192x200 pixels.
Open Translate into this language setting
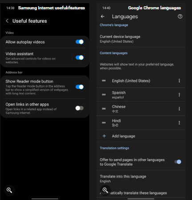tap(141, 179)
